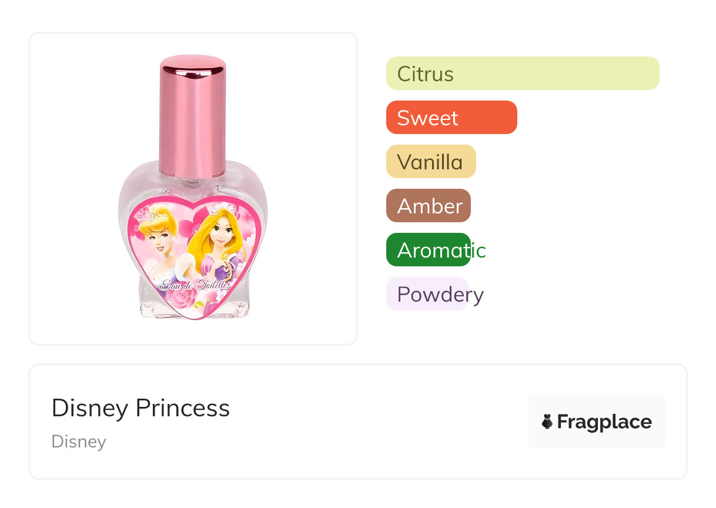
Task: Click the gray Disney brand name below title
Action: [x=79, y=442]
